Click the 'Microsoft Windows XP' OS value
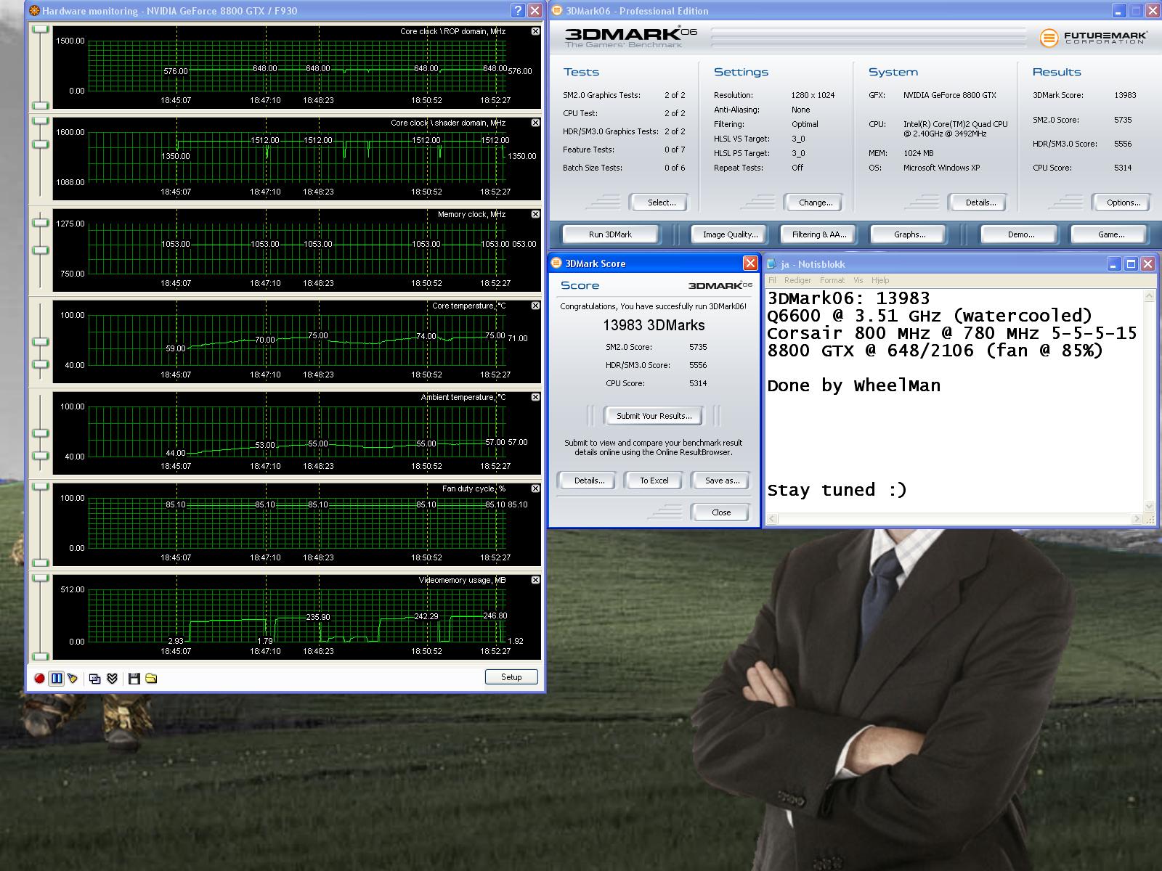The height and width of the screenshot is (871, 1162). 942,168
